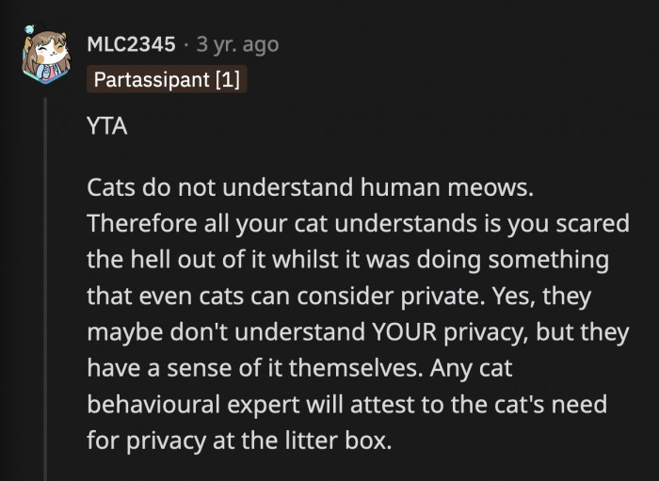Image resolution: width=659 pixels, height=481 pixels.
Task: Open the MLC2345 username profile link
Action: pos(130,44)
